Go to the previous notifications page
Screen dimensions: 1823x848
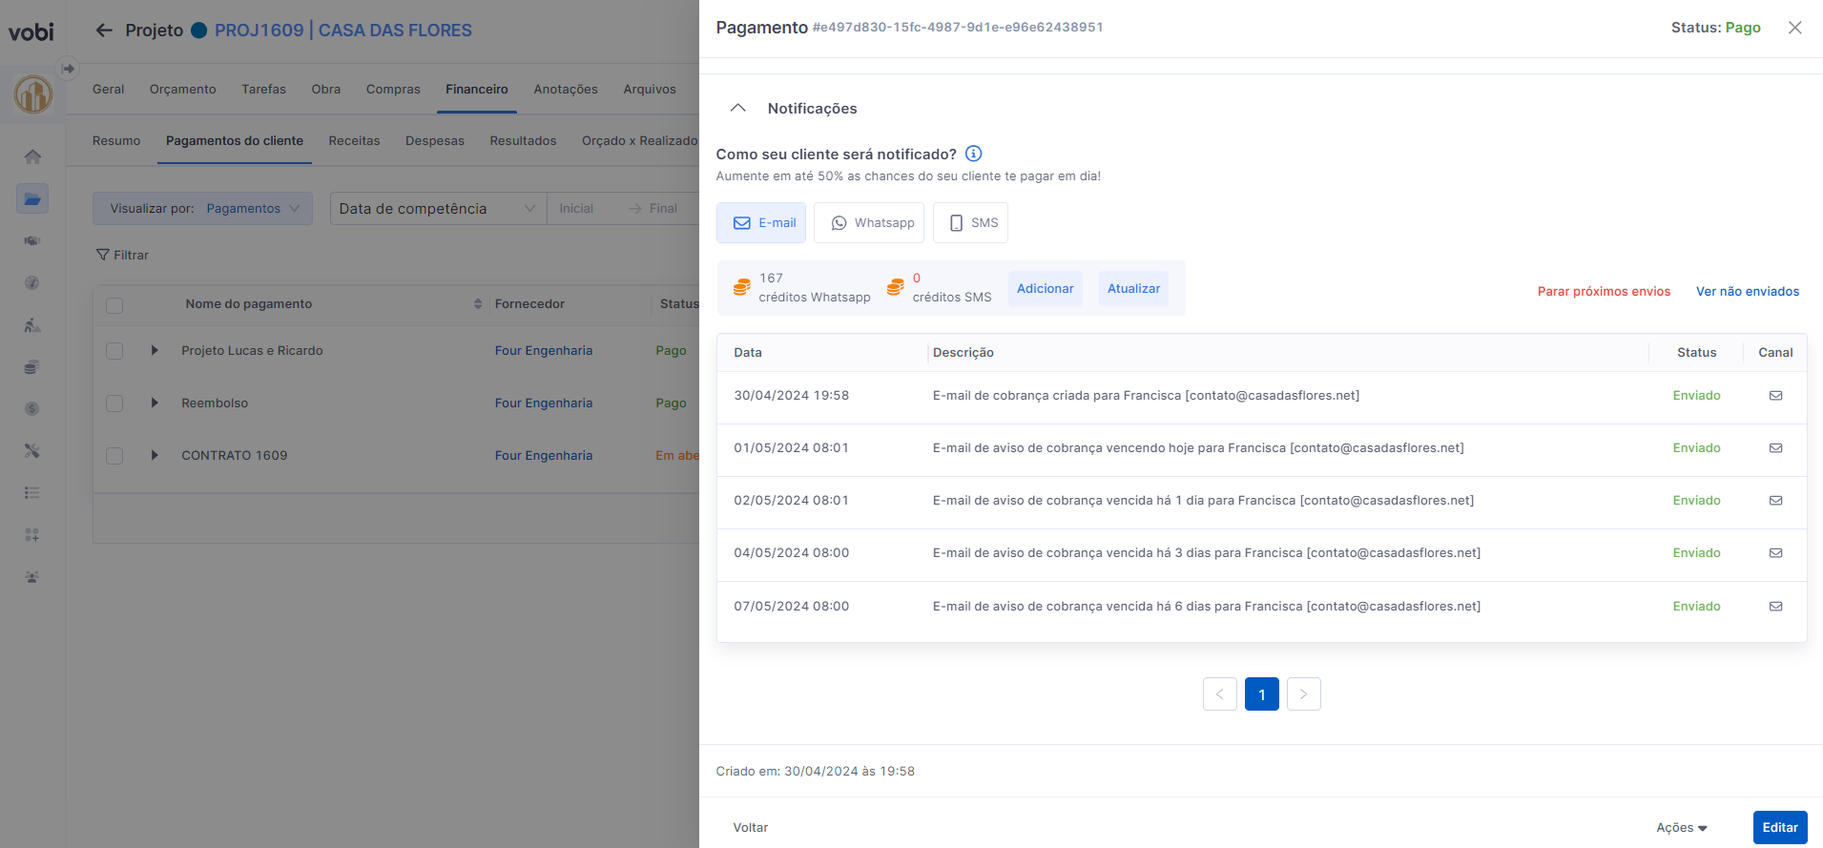[x=1220, y=694]
